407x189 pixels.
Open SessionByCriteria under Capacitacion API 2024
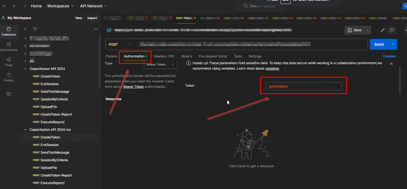point(54,99)
